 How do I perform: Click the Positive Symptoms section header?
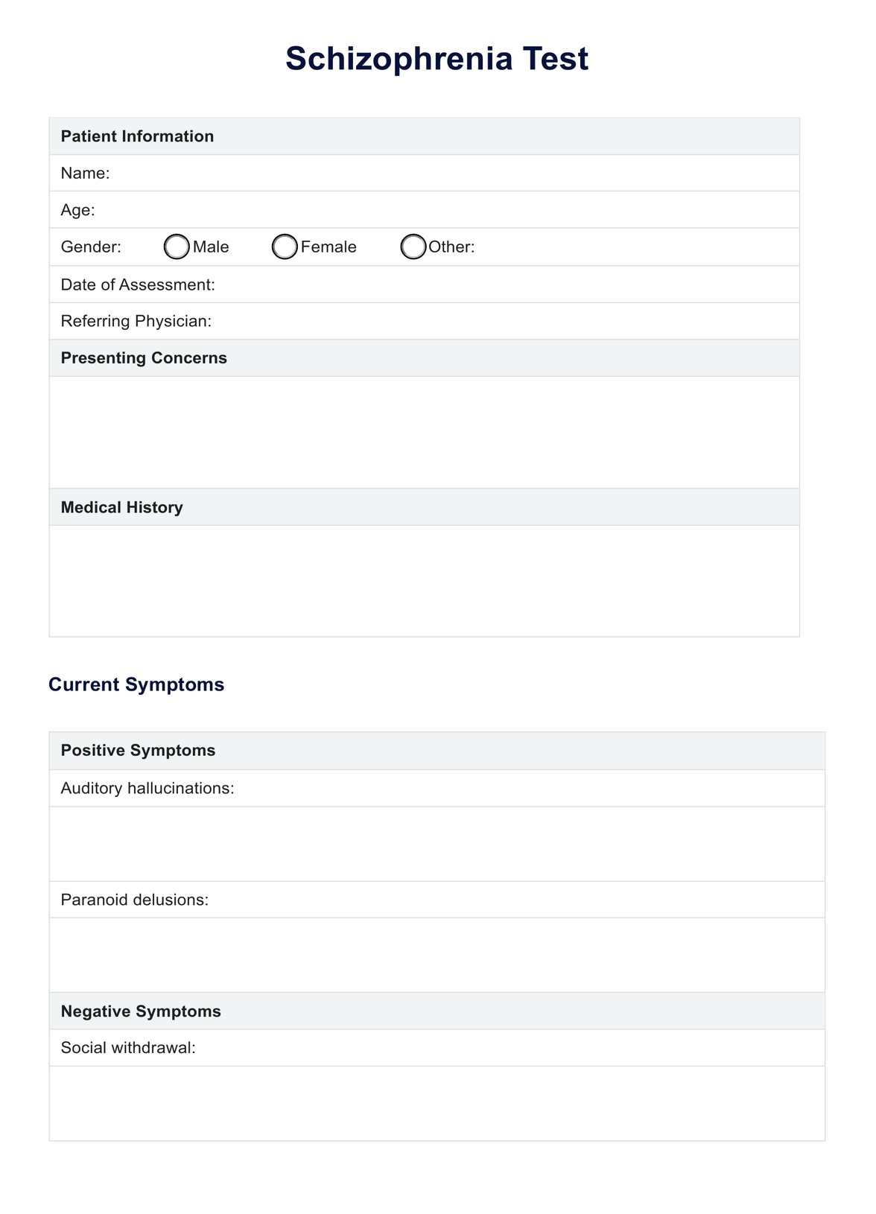pos(138,751)
